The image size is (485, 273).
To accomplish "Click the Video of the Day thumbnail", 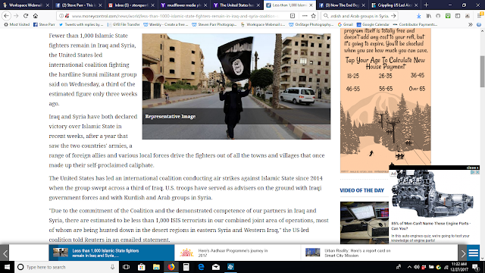I will (x=365, y=222).
